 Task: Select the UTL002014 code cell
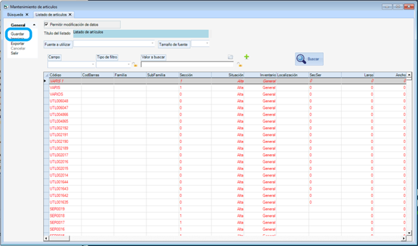click(x=66, y=175)
